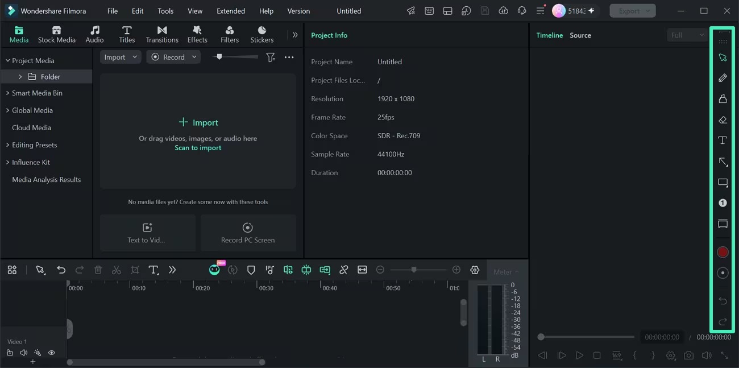This screenshot has width=739, height=368.
Task: Open the headset support icon
Action: (522, 11)
